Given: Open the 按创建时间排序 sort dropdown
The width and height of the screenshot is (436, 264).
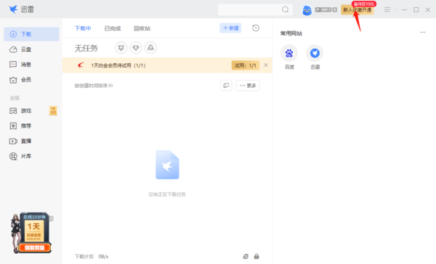Looking at the screenshot, I should (x=94, y=86).
